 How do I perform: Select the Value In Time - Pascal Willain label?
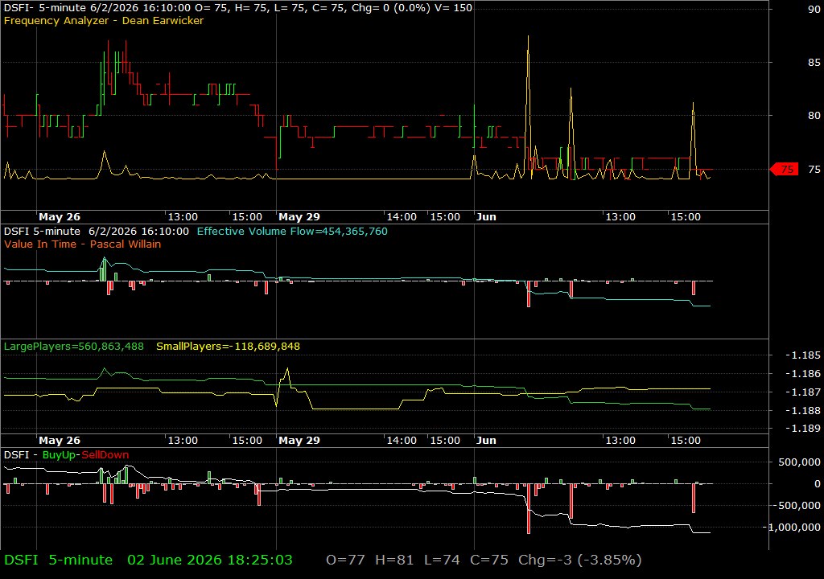(x=83, y=244)
